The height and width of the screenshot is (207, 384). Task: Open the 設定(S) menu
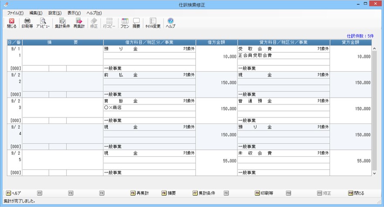tap(55, 13)
